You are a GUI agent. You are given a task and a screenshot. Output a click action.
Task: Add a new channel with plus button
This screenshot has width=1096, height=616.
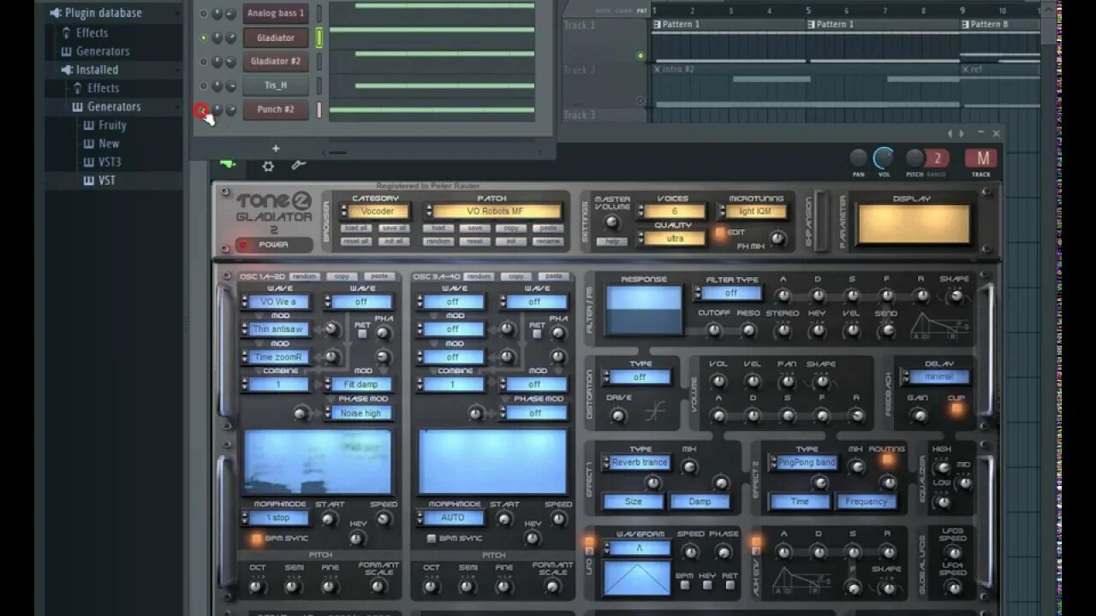pyautogui.click(x=276, y=148)
